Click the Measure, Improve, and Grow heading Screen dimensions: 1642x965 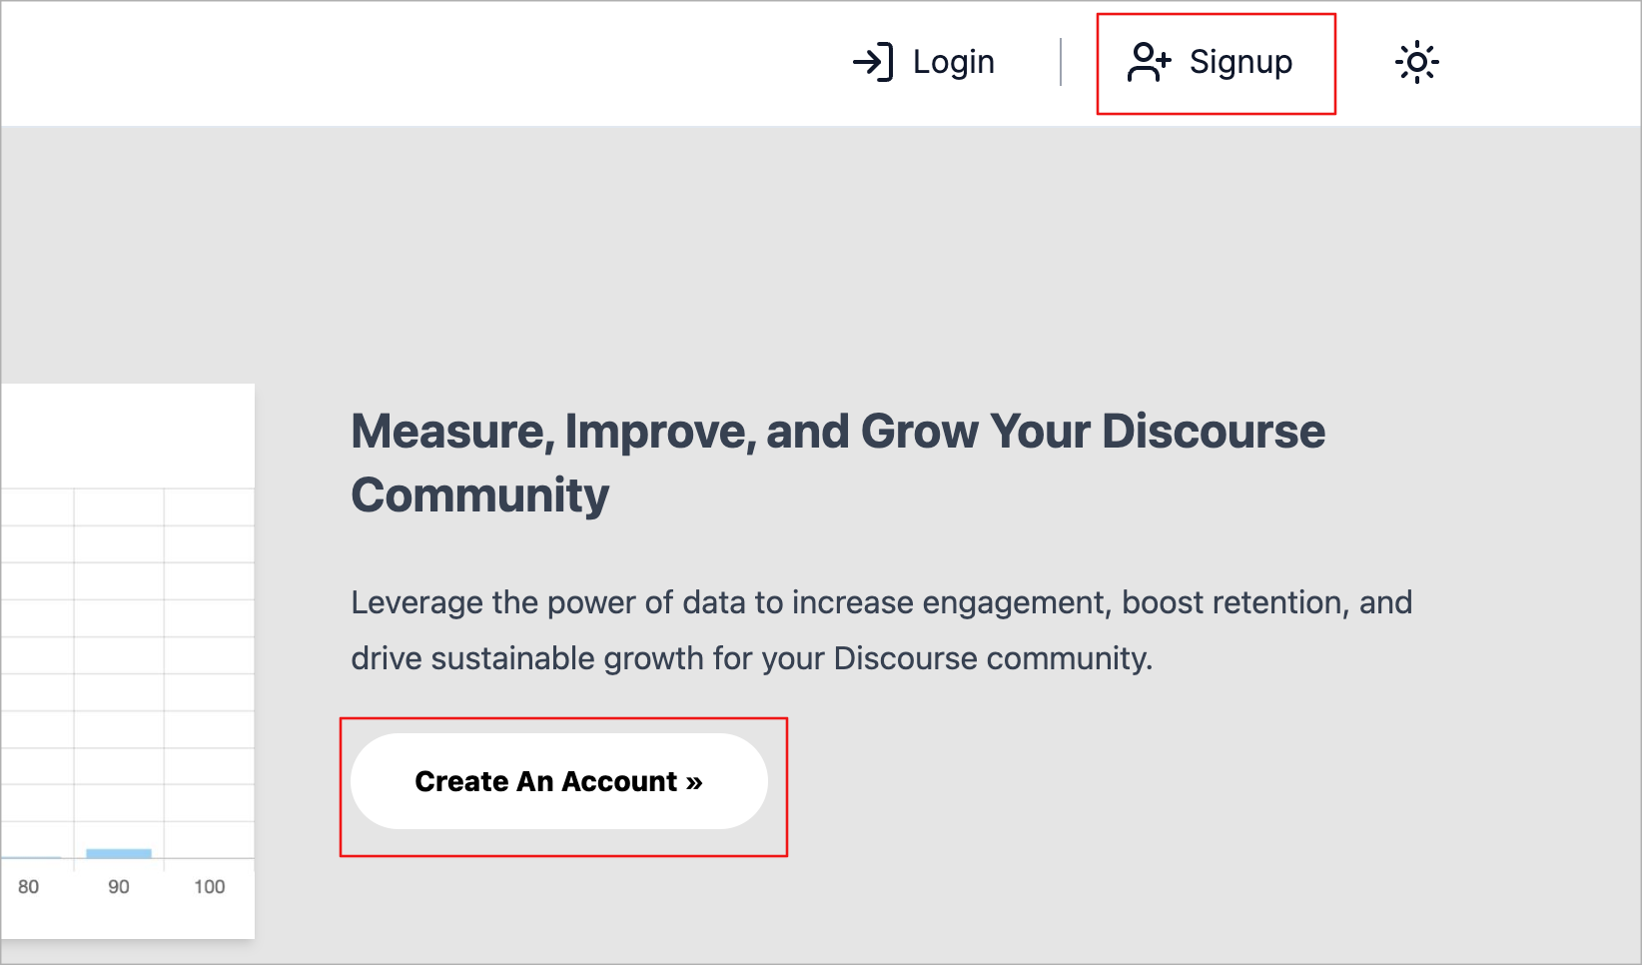pyautogui.click(x=838, y=464)
